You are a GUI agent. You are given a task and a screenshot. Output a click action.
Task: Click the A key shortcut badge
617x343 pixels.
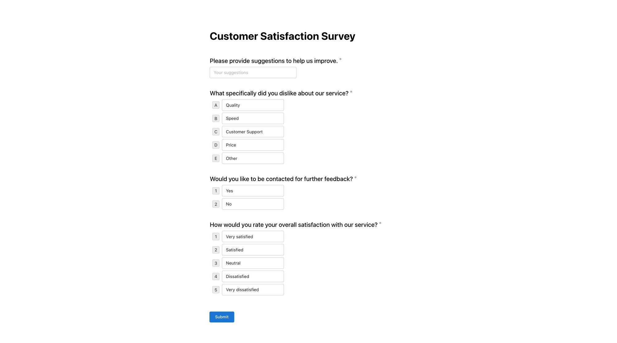tap(216, 105)
